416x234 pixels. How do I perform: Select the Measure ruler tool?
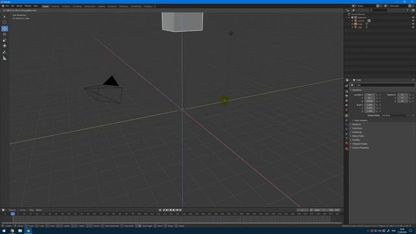click(5, 58)
